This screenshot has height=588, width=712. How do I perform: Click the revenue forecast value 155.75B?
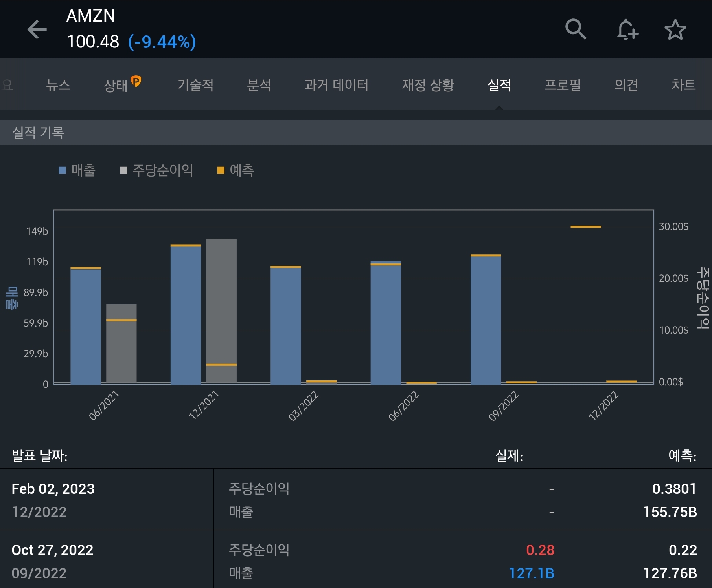670,512
